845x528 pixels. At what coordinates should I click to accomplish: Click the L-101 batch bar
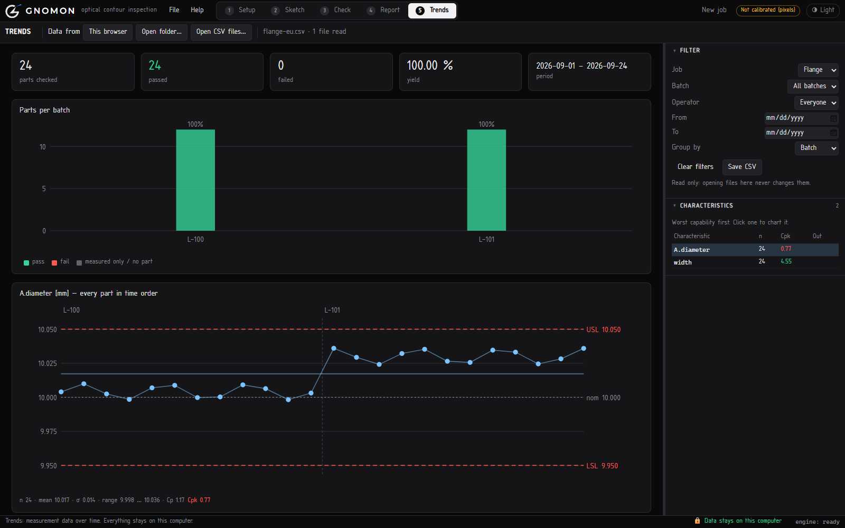pos(486,180)
